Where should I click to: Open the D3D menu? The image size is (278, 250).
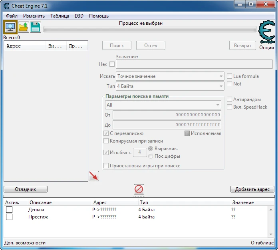[x=79, y=16]
